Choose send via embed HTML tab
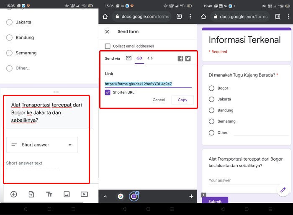This screenshot has height=215, width=293. click(150, 58)
